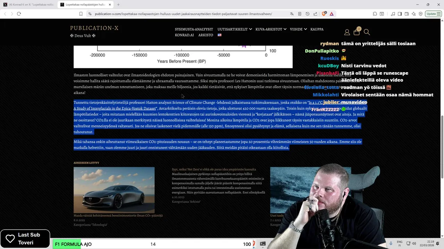Open the Epica-Vostok Dataset study link

(x=115, y=109)
